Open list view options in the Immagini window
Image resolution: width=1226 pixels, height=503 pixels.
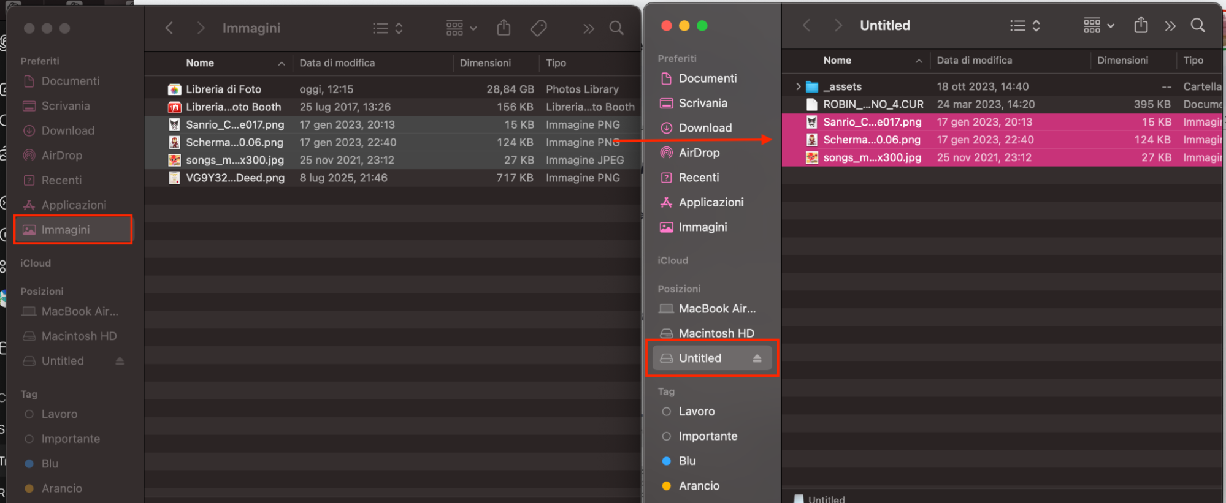click(x=388, y=28)
